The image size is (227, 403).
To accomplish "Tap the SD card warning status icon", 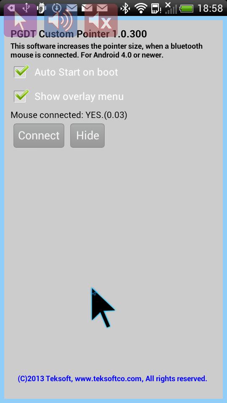I will coord(156,8).
